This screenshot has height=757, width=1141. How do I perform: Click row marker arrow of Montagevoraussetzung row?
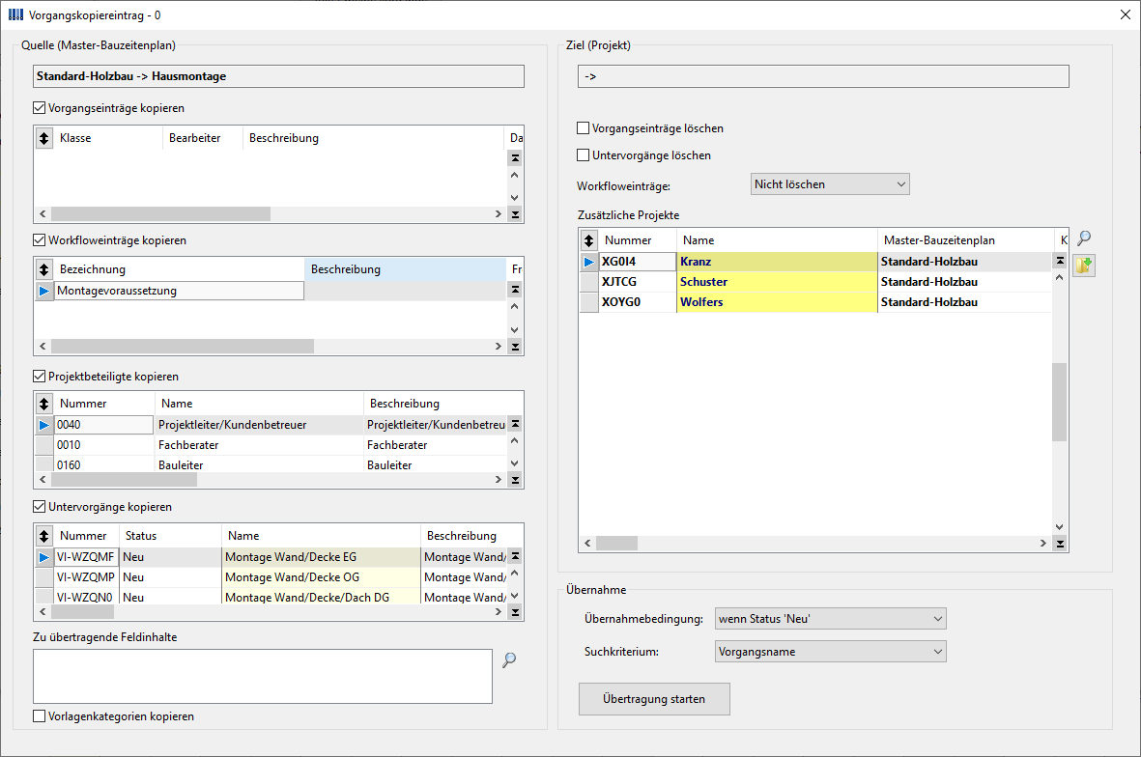click(44, 291)
